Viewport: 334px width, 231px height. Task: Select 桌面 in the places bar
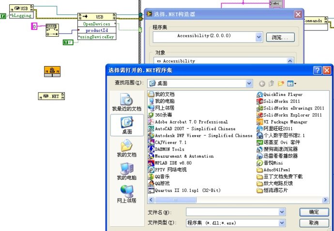tap(127, 125)
